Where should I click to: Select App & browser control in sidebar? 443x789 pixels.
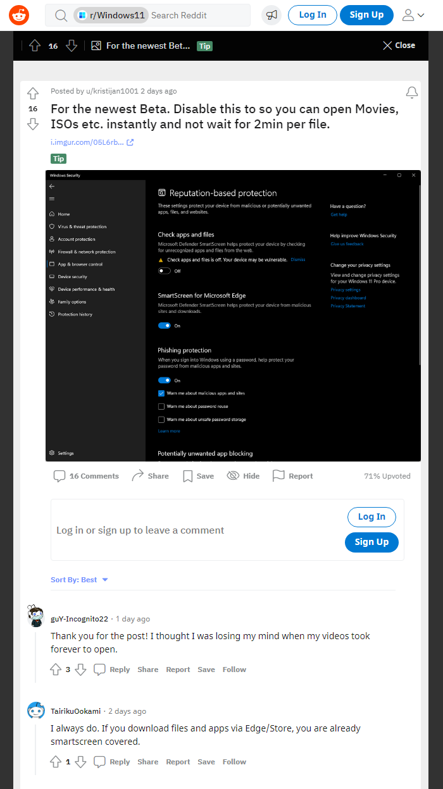(x=80, y=264)
